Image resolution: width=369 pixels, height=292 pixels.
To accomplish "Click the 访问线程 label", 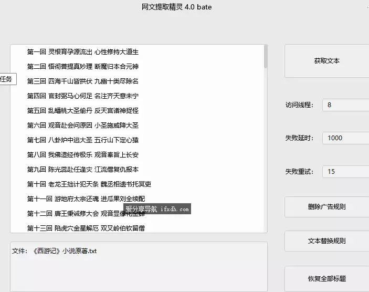I will click(299, 105).
